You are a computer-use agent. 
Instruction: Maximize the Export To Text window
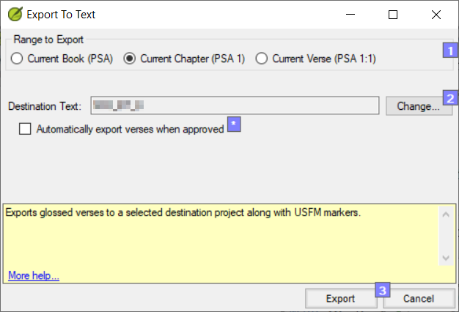coord(393,14)
